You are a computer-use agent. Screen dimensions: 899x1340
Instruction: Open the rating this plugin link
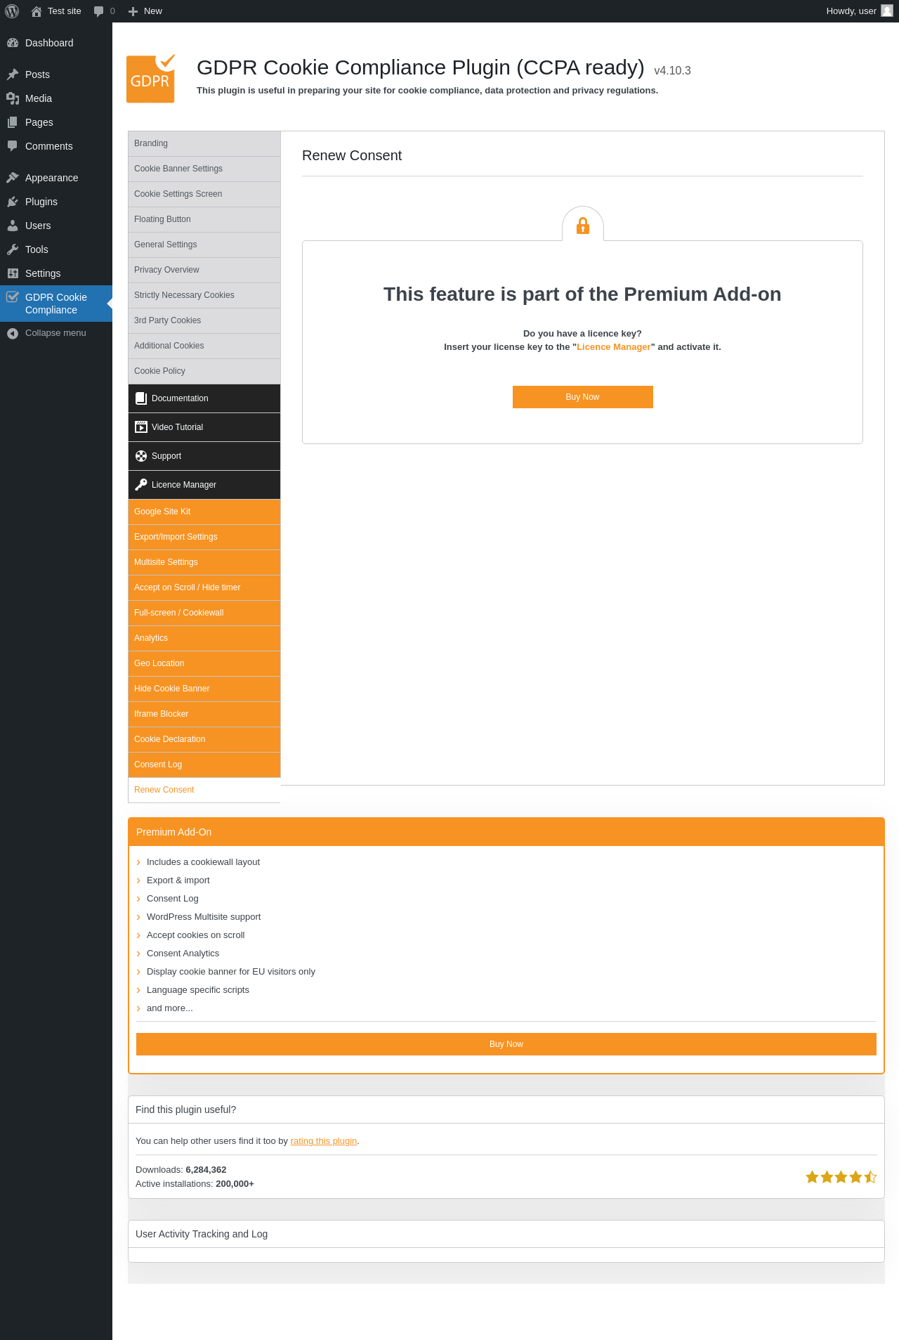[x=324, y=1141]
